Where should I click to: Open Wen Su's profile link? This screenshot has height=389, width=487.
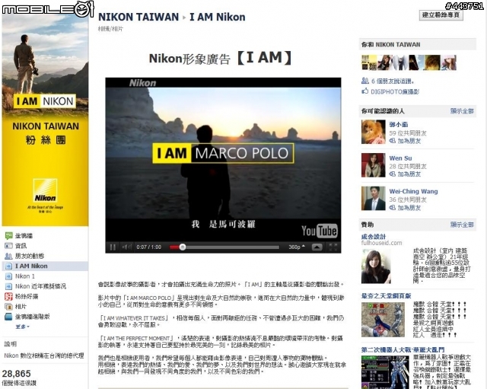[401, 158]
